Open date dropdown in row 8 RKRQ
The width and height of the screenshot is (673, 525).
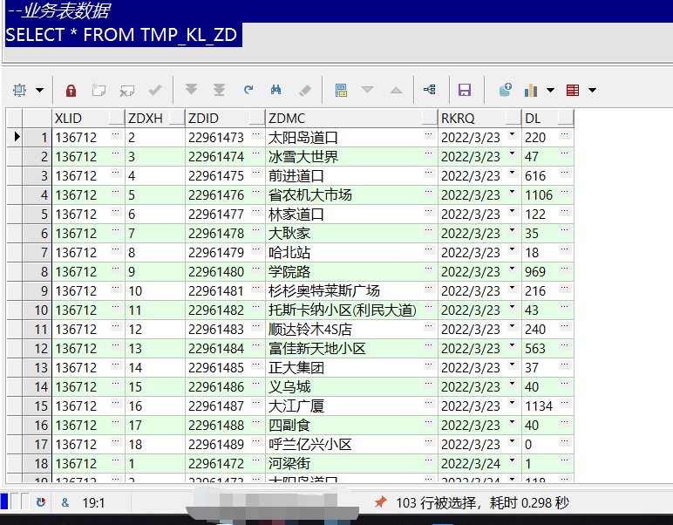(x=512, y=269)
